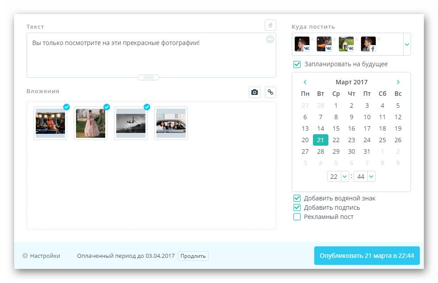
Task: Go to previous month in calendar
Action: (305, 82)
